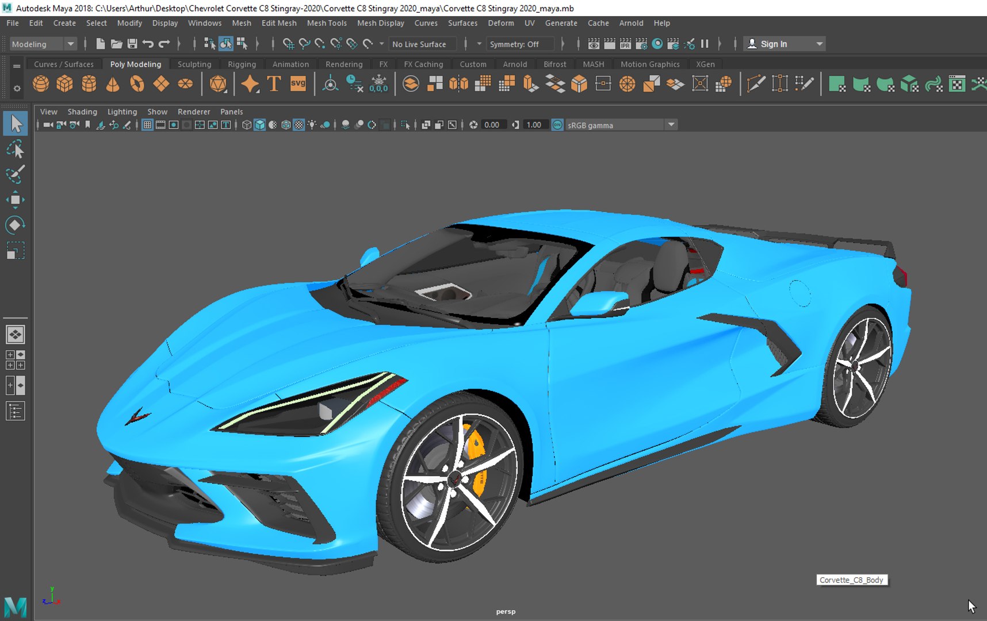
Task: Switch to the Sculpting shelf tab
Action: (x=194, y=64)
